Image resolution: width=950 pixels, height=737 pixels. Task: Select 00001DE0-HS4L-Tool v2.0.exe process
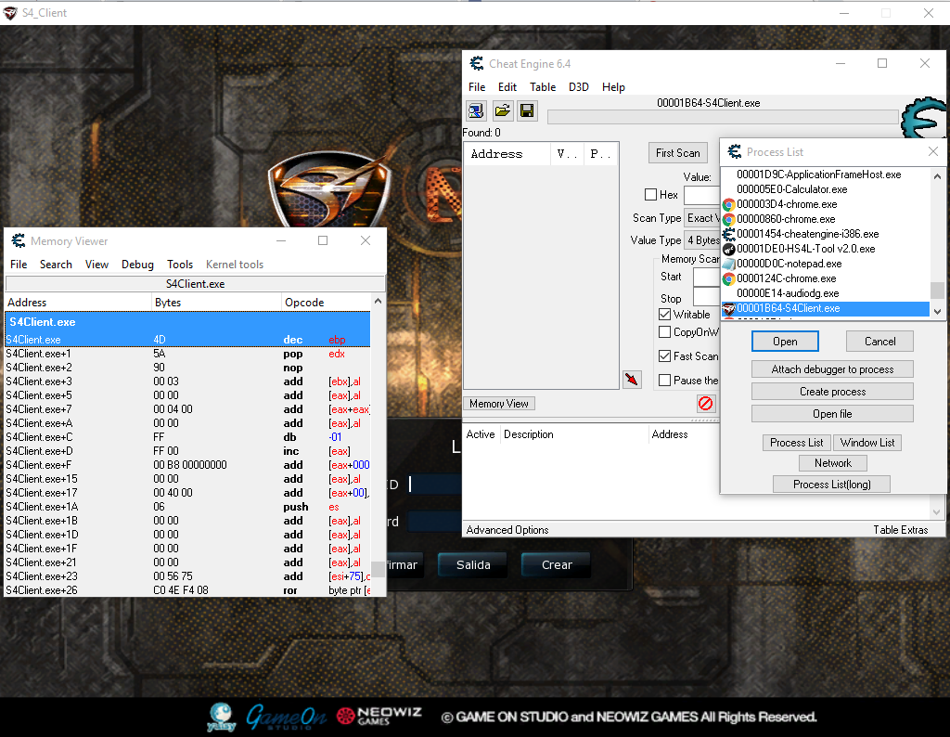pos(825,249)
